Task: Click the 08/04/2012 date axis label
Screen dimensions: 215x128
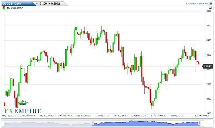Action: [x=28, y=116]
